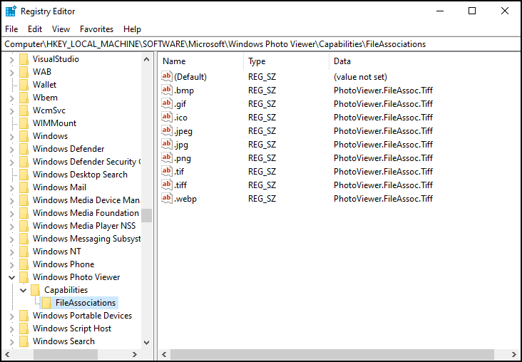Click the .ico string value icon
The height and width of the screenshot is (362, 522).
(x=168, y=118)
